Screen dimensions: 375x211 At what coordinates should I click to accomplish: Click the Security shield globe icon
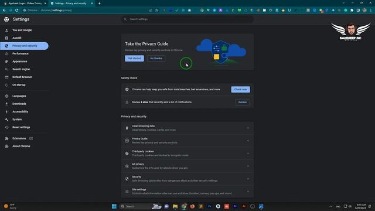(127, 179)
